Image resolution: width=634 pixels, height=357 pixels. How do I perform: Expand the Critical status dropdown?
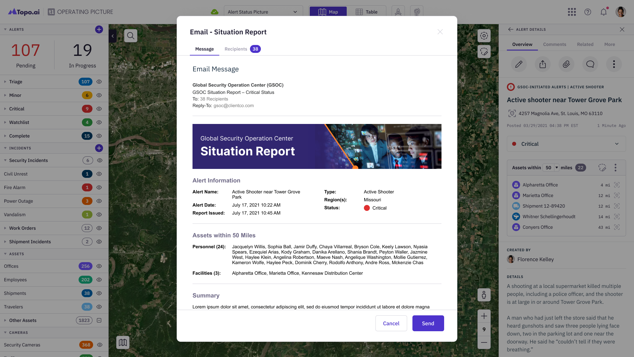pyautogui.click(x=566, y=144)
